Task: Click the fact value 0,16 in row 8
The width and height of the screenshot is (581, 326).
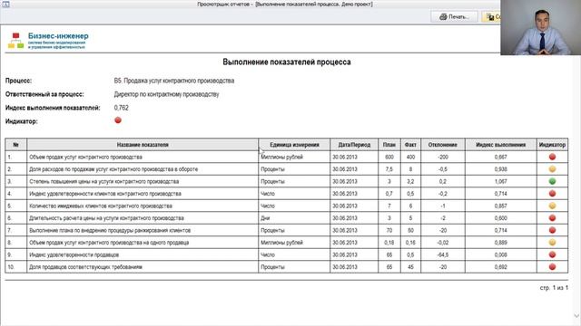Action: point(410,242)
